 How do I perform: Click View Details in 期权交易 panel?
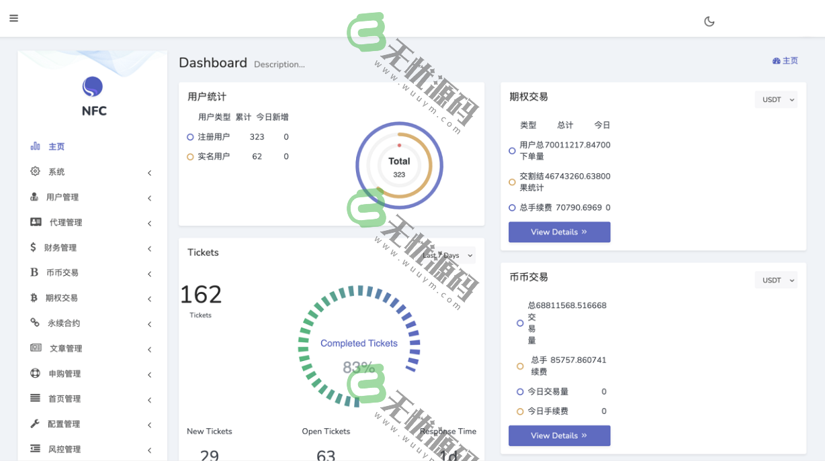coord(559,232)
